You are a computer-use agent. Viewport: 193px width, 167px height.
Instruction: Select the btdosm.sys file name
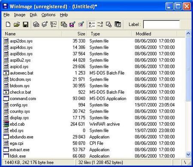[20, 86]
